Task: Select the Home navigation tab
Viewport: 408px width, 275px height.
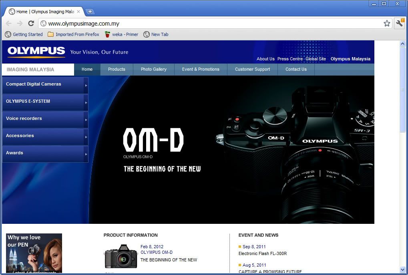Action: click(87, 69)
